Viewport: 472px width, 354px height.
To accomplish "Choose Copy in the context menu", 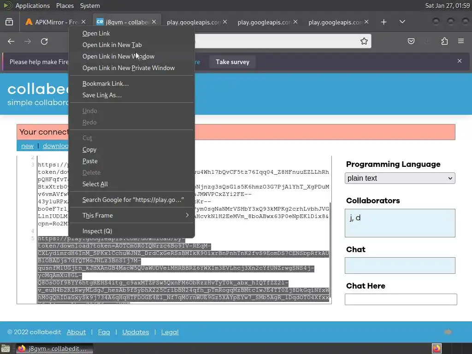I will tap(132, 150).
